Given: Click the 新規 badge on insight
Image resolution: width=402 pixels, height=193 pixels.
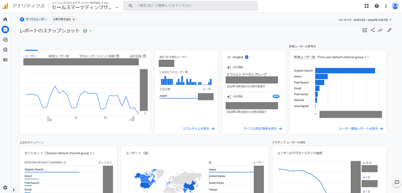Looking at the screenshot, I should (x=276, y=96).
